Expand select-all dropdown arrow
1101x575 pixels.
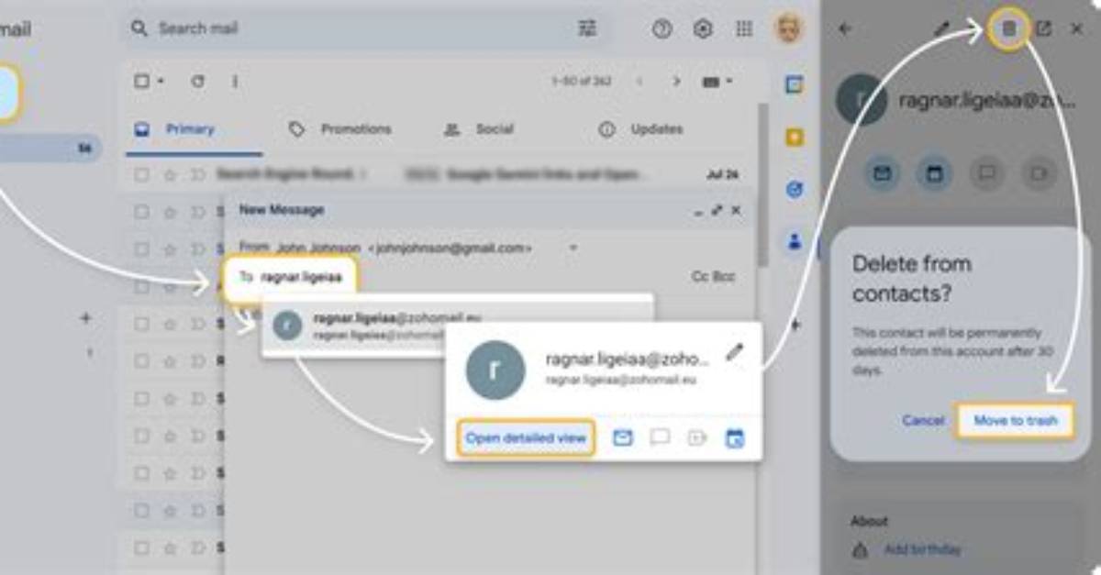pos(161,82)
